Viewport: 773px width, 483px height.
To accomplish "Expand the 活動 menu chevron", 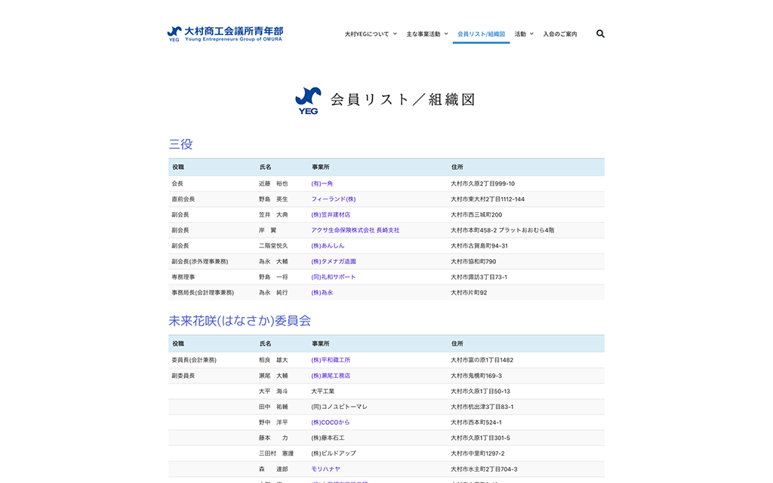I will click(531, 34).
